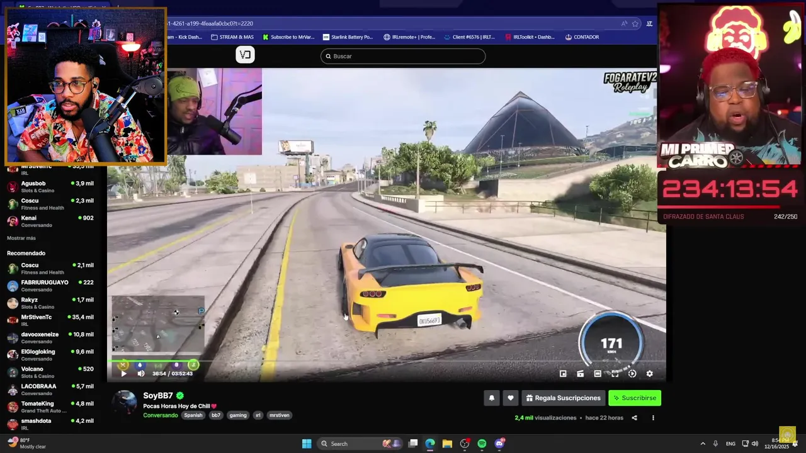
Task: Click the browser address bar URL
Action: [209, 23]
